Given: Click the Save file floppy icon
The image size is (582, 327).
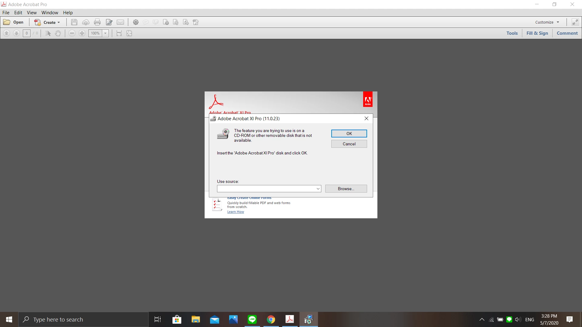Looking at the screenshot, I should (x=74, y=22).
